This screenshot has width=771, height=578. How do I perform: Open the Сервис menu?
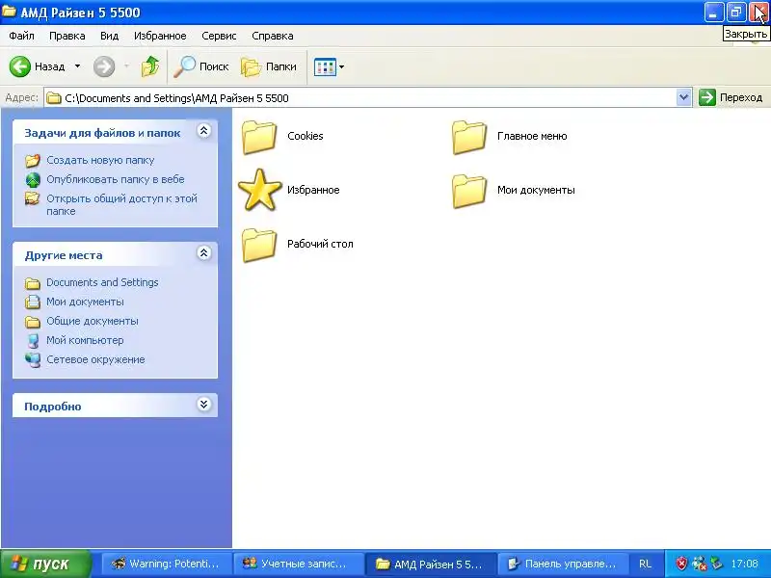[x=219, y=36]
